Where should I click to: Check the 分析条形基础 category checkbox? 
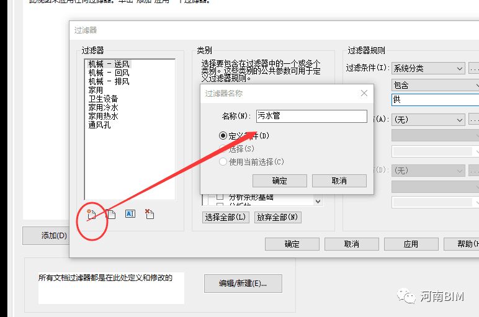220,197
